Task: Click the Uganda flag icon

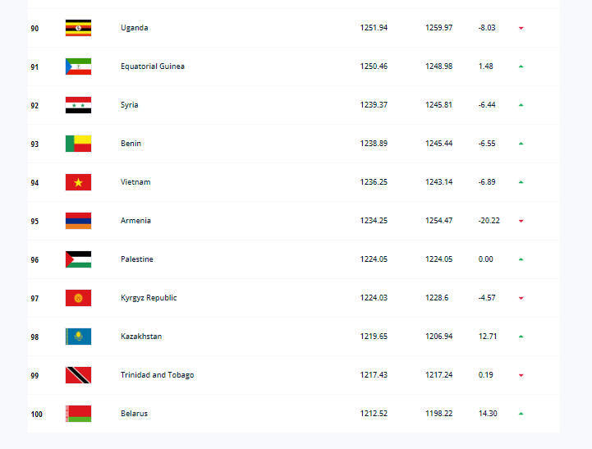Action: (x=78, y=28)
